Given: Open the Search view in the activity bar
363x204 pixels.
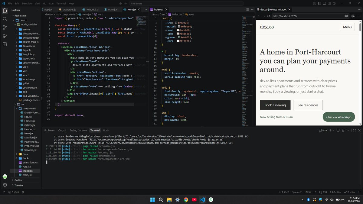Looking at the screenshot, I should pos(5,19).
